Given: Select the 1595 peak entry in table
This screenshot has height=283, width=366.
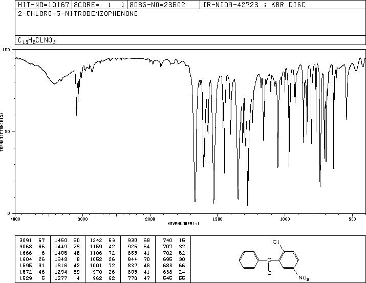Looking at the screenshot, I should tap(32, 266).
